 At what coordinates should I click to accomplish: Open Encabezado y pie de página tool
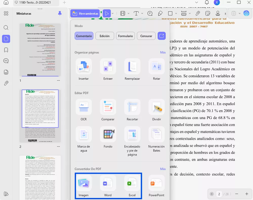tap(132, 141)
